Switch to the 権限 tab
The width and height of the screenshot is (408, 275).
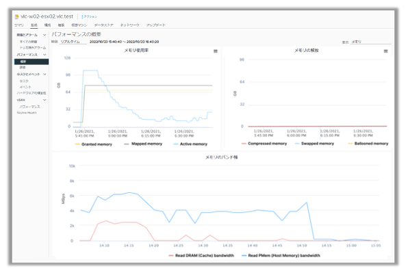[61, 25]
